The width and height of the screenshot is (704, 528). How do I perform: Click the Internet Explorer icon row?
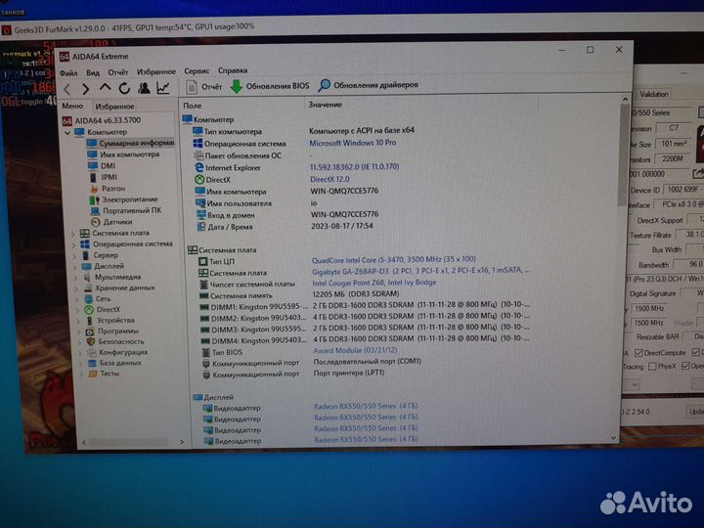click(198, 167)
